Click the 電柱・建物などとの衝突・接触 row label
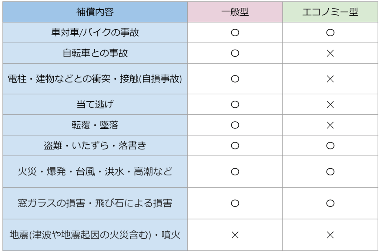 [x=95, y=79]
